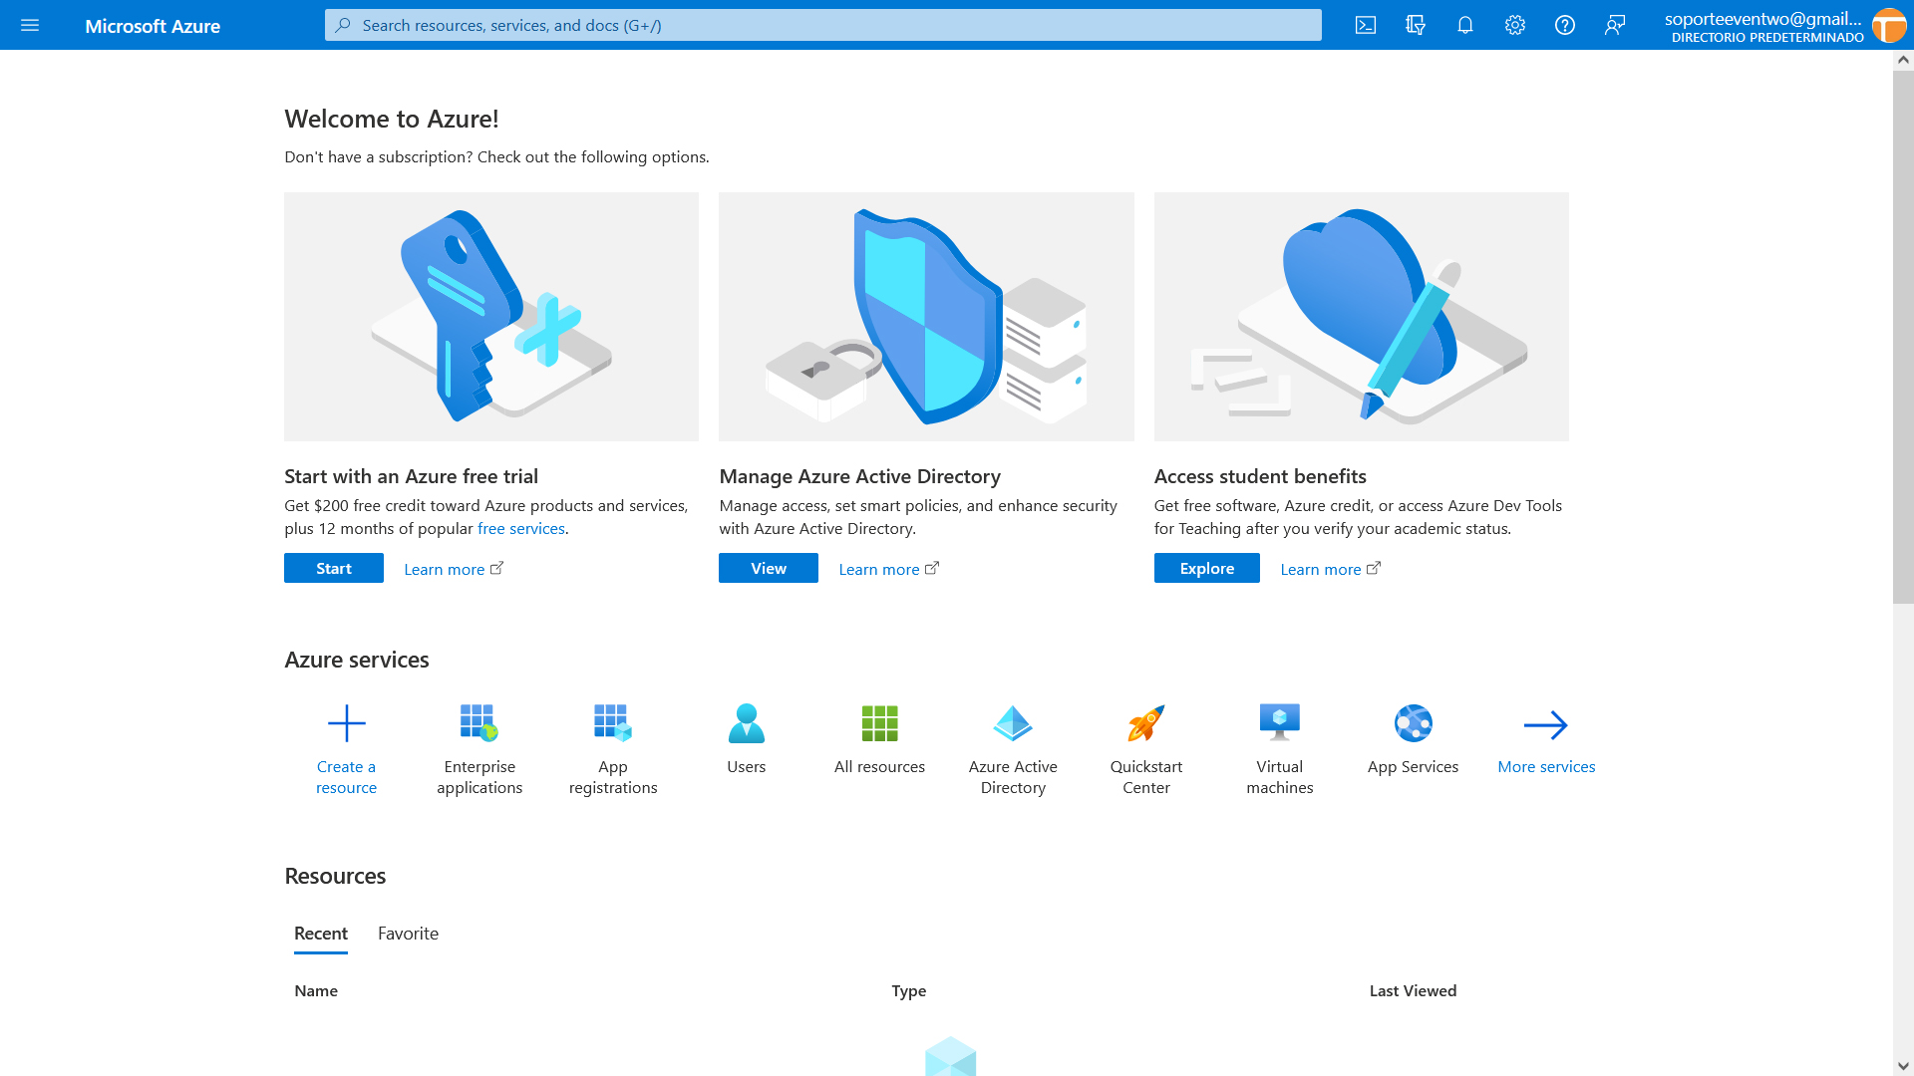The width and height of the screenshot is (1914, 1076).
Task: Open the Directories and subscriptions filter icon
Action: pyautogui.click(x=1416, y=25)
